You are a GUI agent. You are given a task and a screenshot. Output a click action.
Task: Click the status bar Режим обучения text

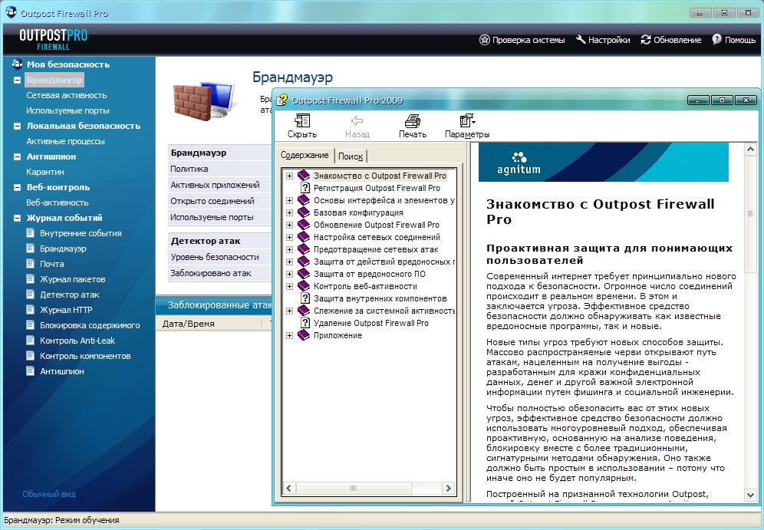tap(87, 520)
